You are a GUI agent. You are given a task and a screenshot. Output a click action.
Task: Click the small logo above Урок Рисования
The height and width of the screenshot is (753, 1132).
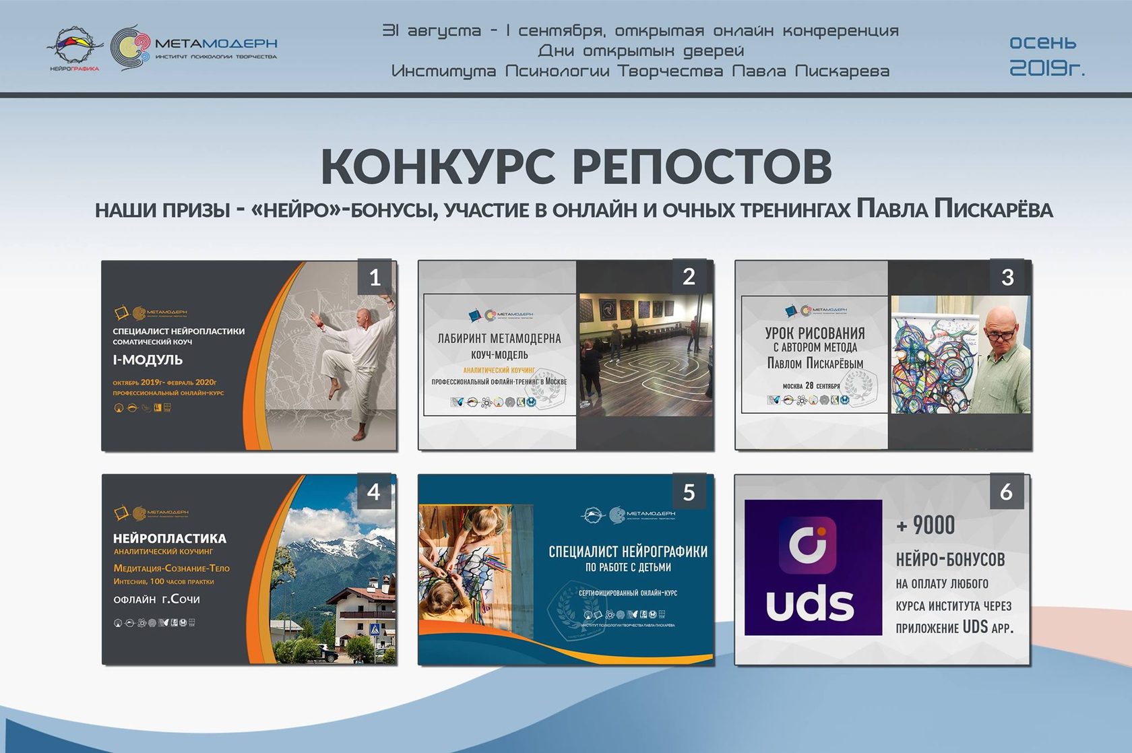(816, 310)
